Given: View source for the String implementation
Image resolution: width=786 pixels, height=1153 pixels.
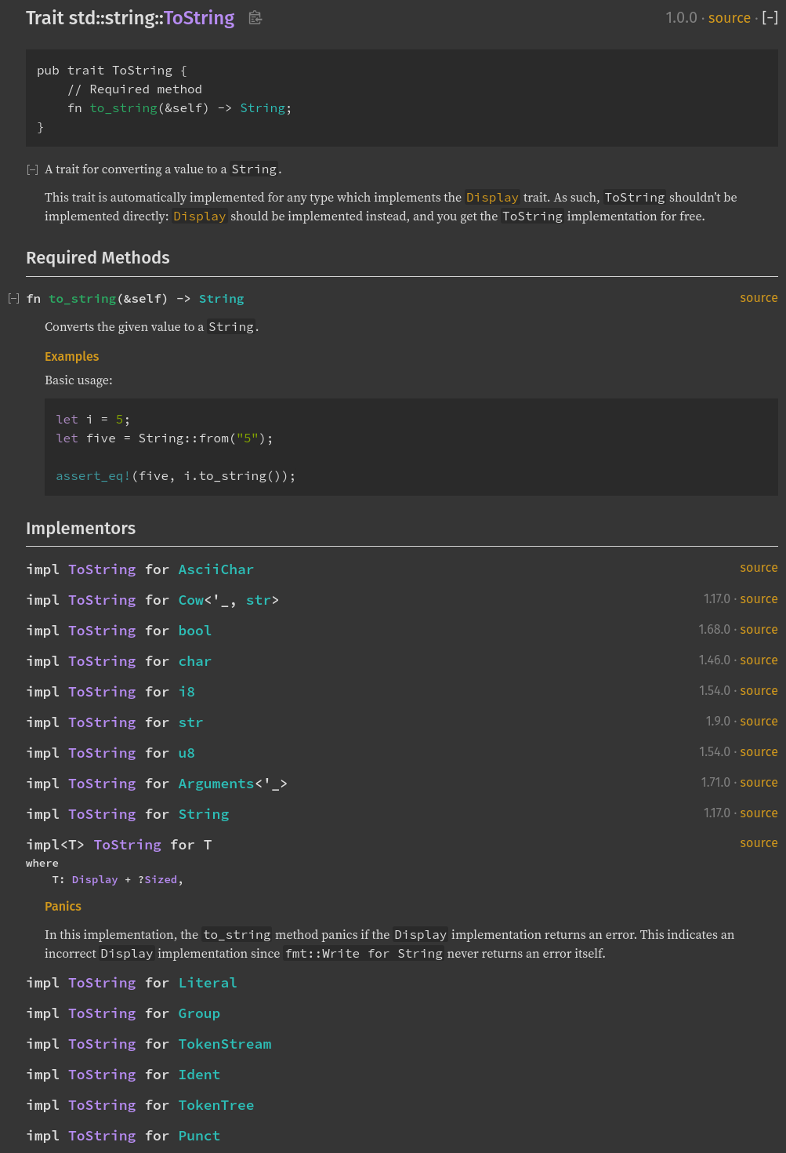Looking at the screenshot, I should click(x=759, y=813).
